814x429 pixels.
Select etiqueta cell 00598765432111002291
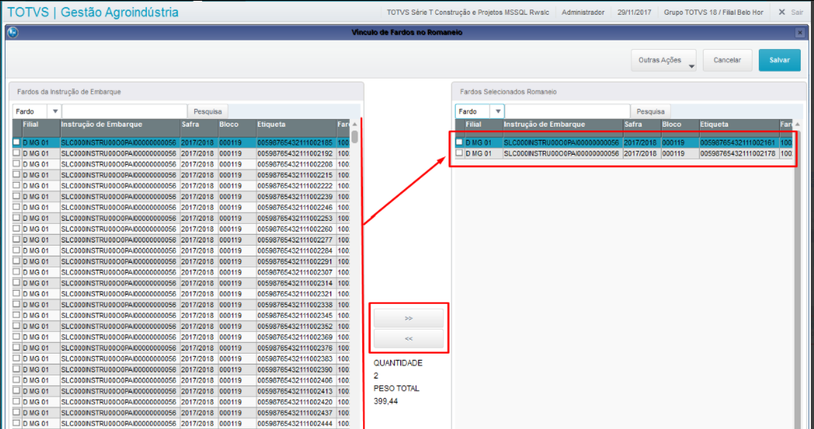[296, 261]
